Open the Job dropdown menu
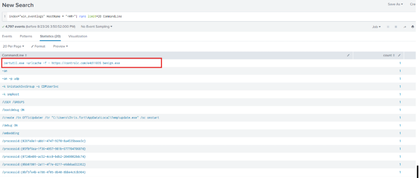 pyautogui.click(x=376, y=27)
